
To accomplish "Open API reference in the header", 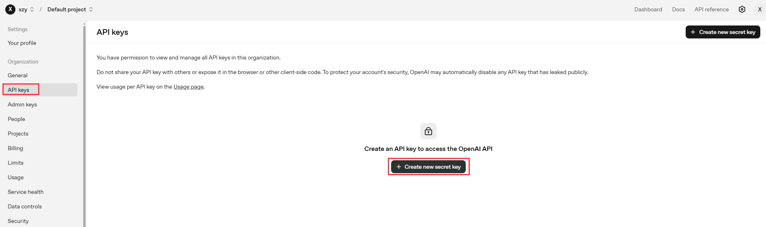I will click(x=712, y=9).
